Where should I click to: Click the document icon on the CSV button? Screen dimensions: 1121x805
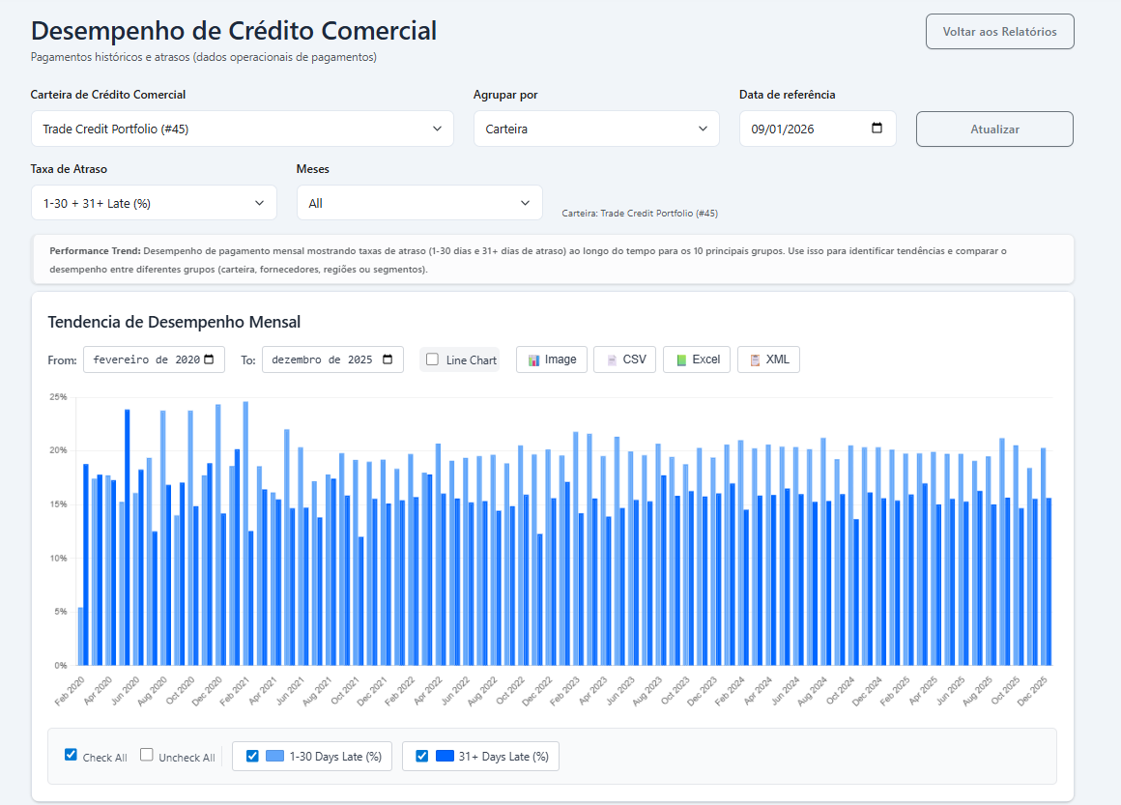[612, 360]
